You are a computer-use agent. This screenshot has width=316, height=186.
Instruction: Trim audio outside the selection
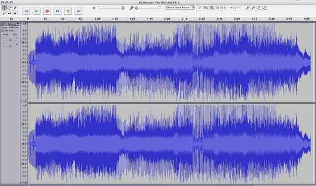point(217,8)
